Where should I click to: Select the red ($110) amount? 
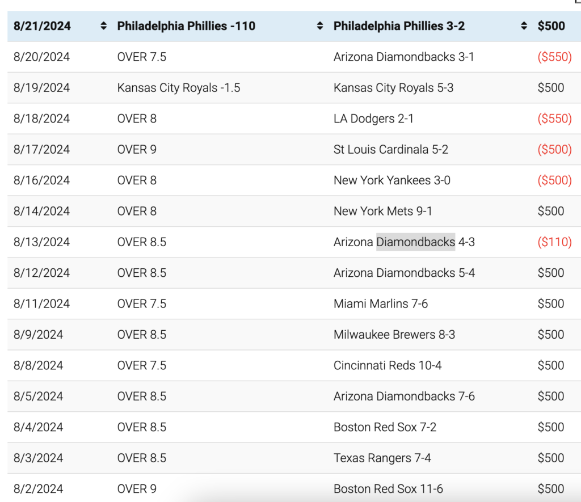coord(554,242)
